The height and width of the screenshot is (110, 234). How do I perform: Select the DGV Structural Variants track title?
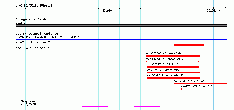37,34
